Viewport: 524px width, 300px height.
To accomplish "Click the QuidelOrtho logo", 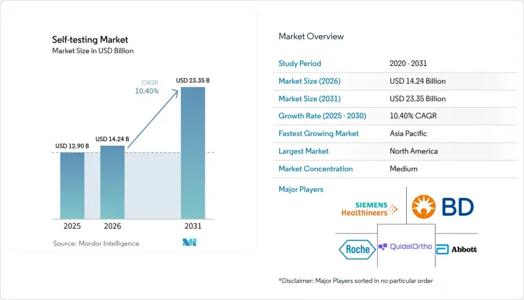I will [x=405, y=246].
